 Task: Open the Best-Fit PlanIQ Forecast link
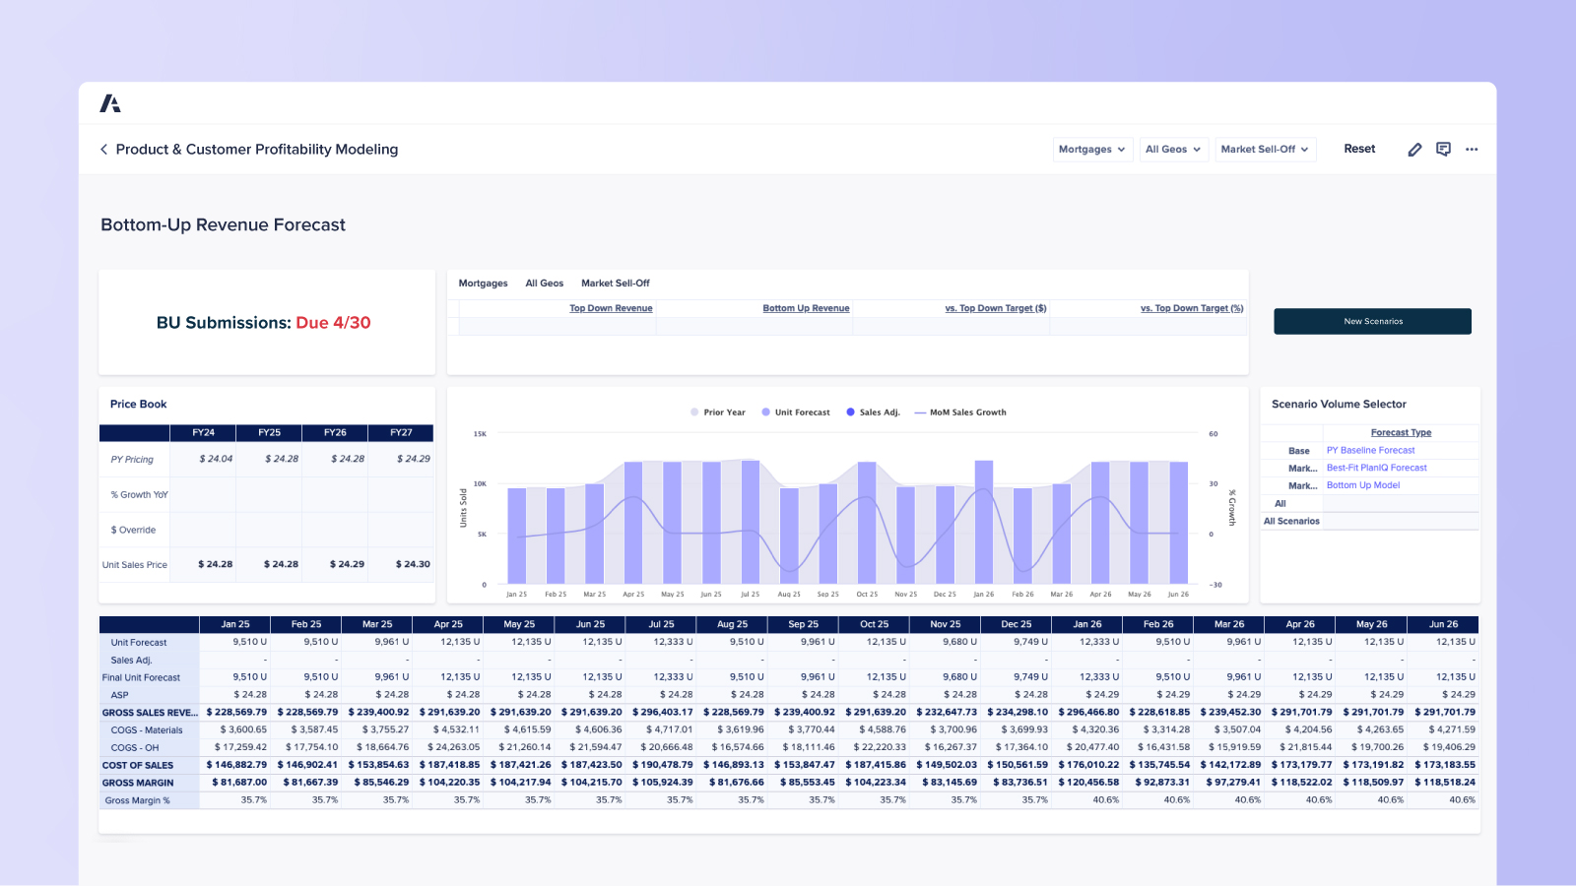1379,467
